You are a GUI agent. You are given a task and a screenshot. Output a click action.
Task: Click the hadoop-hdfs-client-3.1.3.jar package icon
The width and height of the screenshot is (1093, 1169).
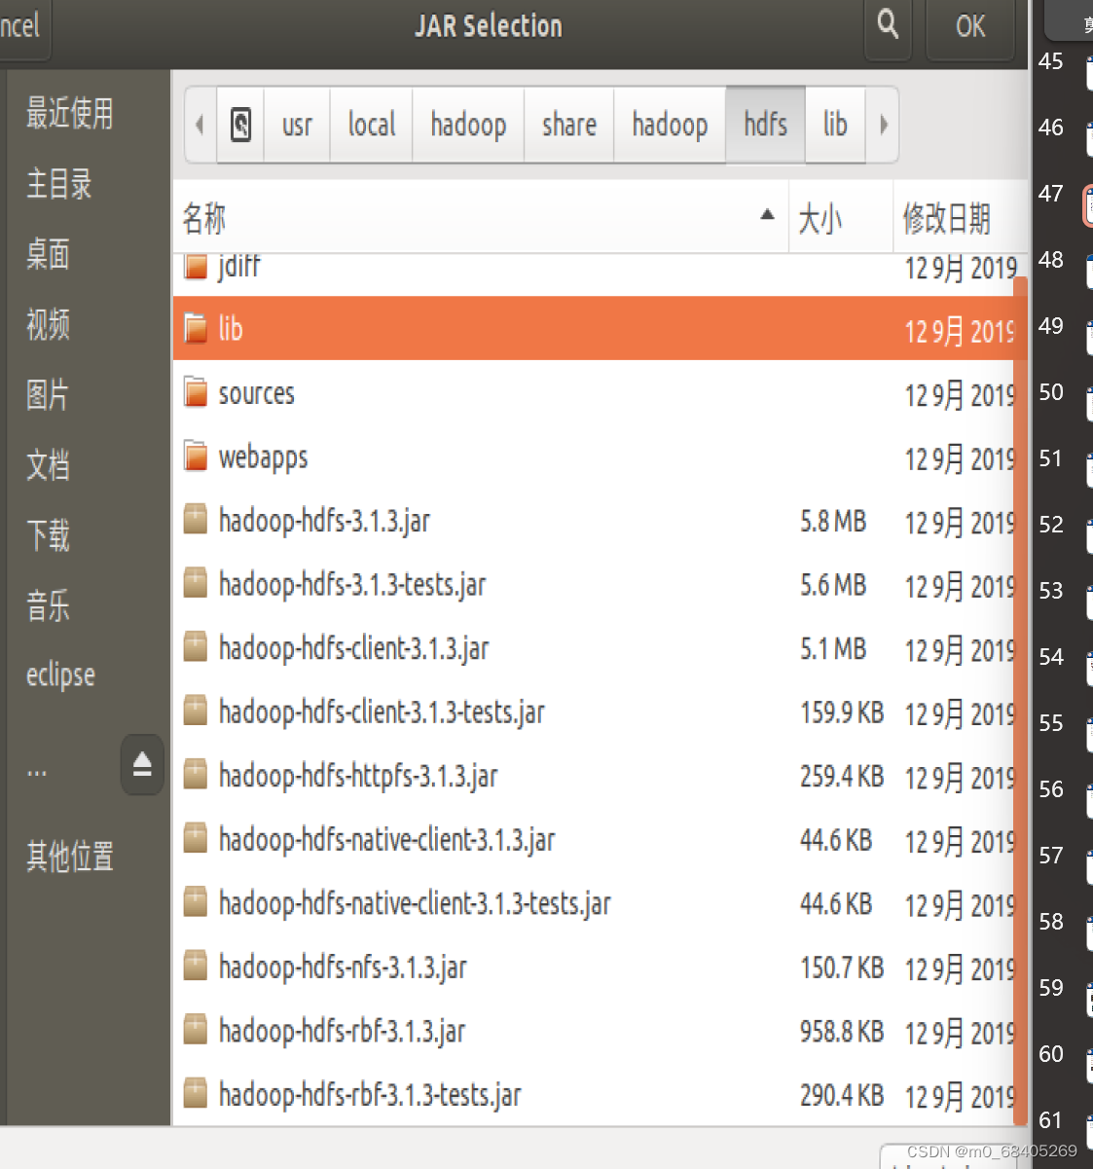point(196,647)
